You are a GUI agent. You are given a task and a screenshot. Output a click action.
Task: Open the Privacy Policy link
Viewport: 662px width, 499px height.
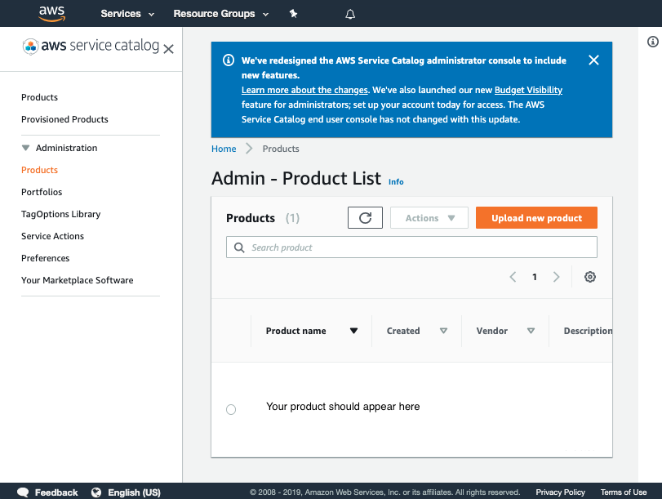click(x=560, y=492)
